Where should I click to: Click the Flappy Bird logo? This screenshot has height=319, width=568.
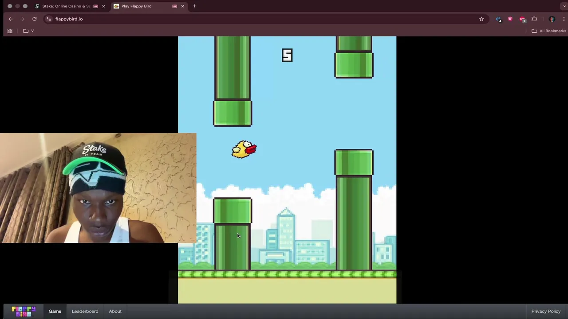click(24, 311)
